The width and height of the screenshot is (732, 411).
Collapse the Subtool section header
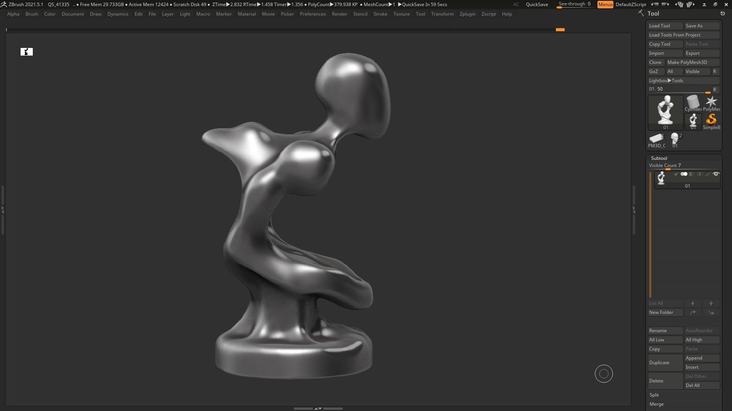pyautogui.click(x=659, y=158)
